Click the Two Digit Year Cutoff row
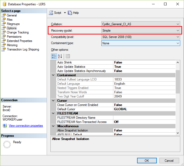Viewport: 184px width, 166px height. (x=116, y=96)
